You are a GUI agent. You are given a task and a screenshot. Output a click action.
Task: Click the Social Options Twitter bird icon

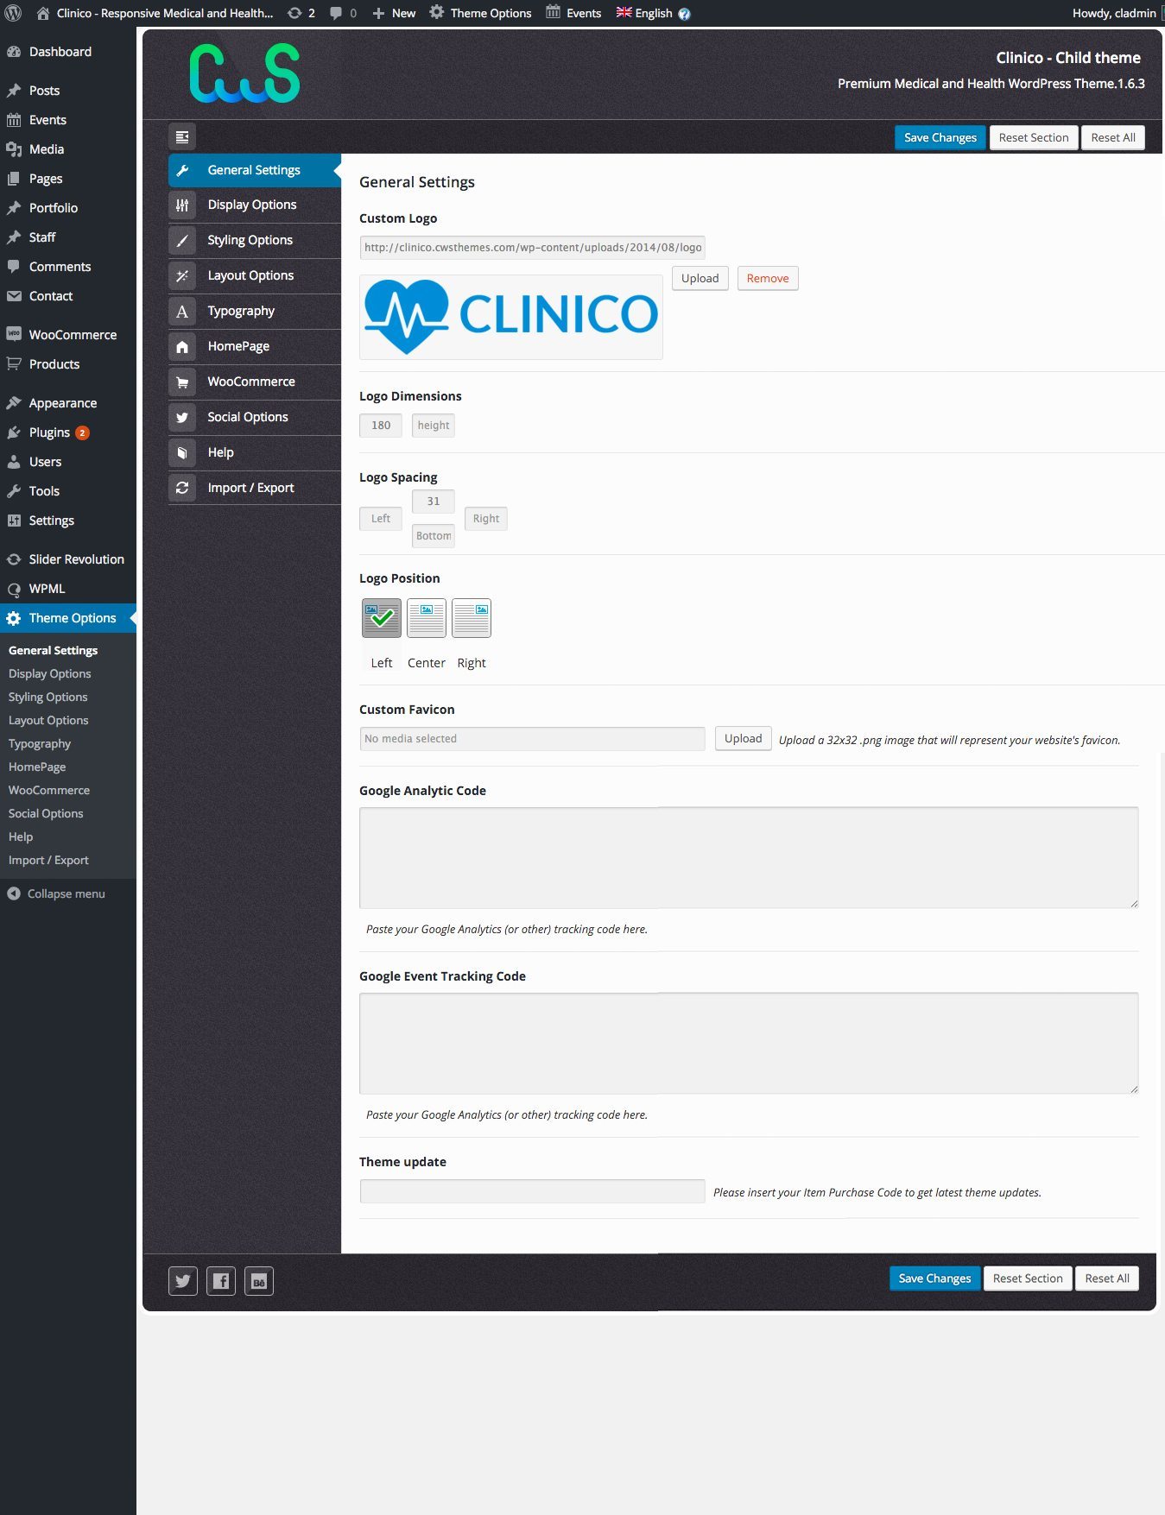182,417
